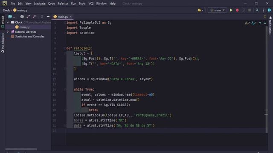Screen dimensions: 273x153
Task: Go to next highlighted problem arrow
Action: 265,23
